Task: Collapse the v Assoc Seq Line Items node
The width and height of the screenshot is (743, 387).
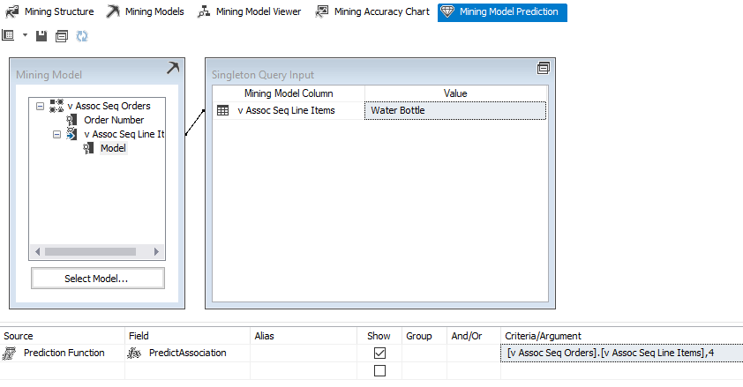Action: coord(56,134)
